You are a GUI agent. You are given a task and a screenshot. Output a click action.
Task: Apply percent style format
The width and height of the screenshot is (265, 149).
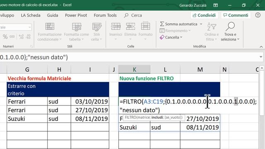click(x=5, y=37)
